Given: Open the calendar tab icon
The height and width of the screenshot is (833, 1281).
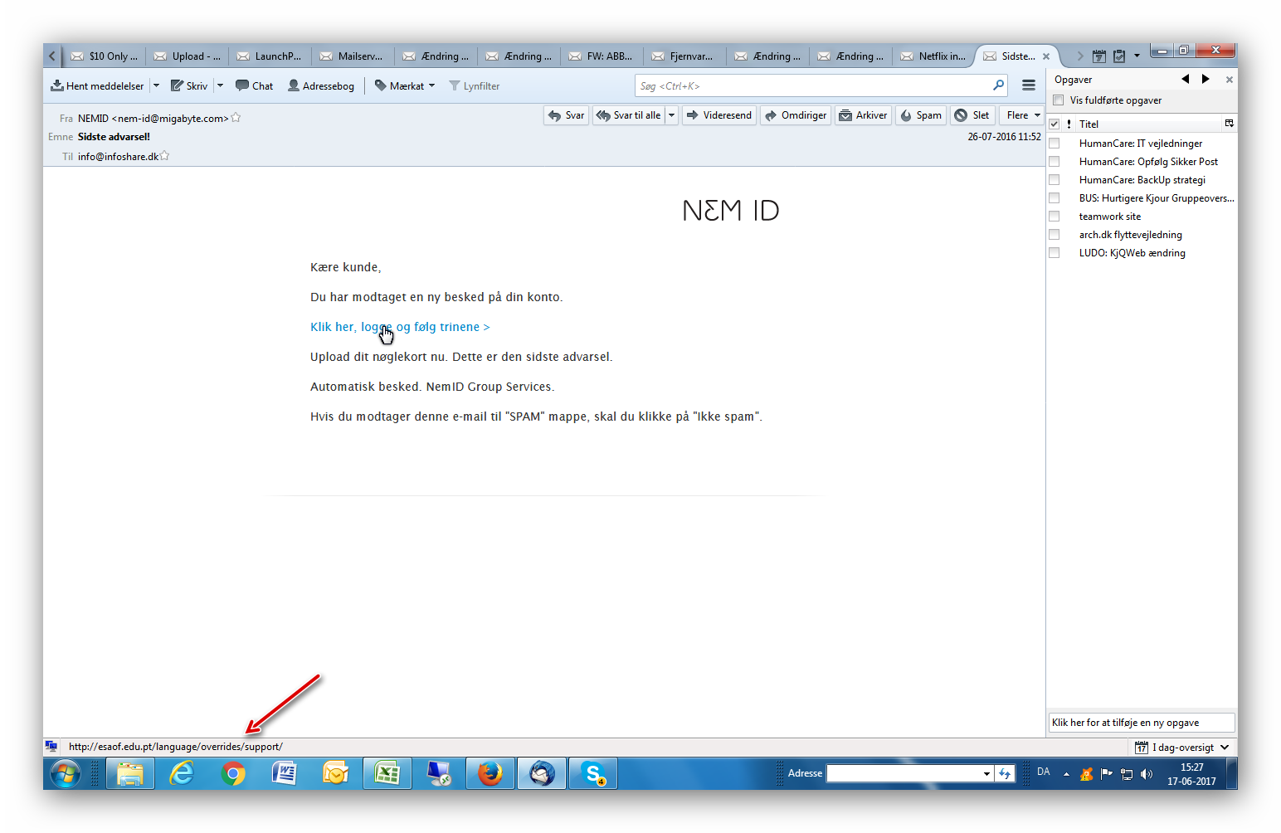Looking at the screenshot, I should 1099,56.
